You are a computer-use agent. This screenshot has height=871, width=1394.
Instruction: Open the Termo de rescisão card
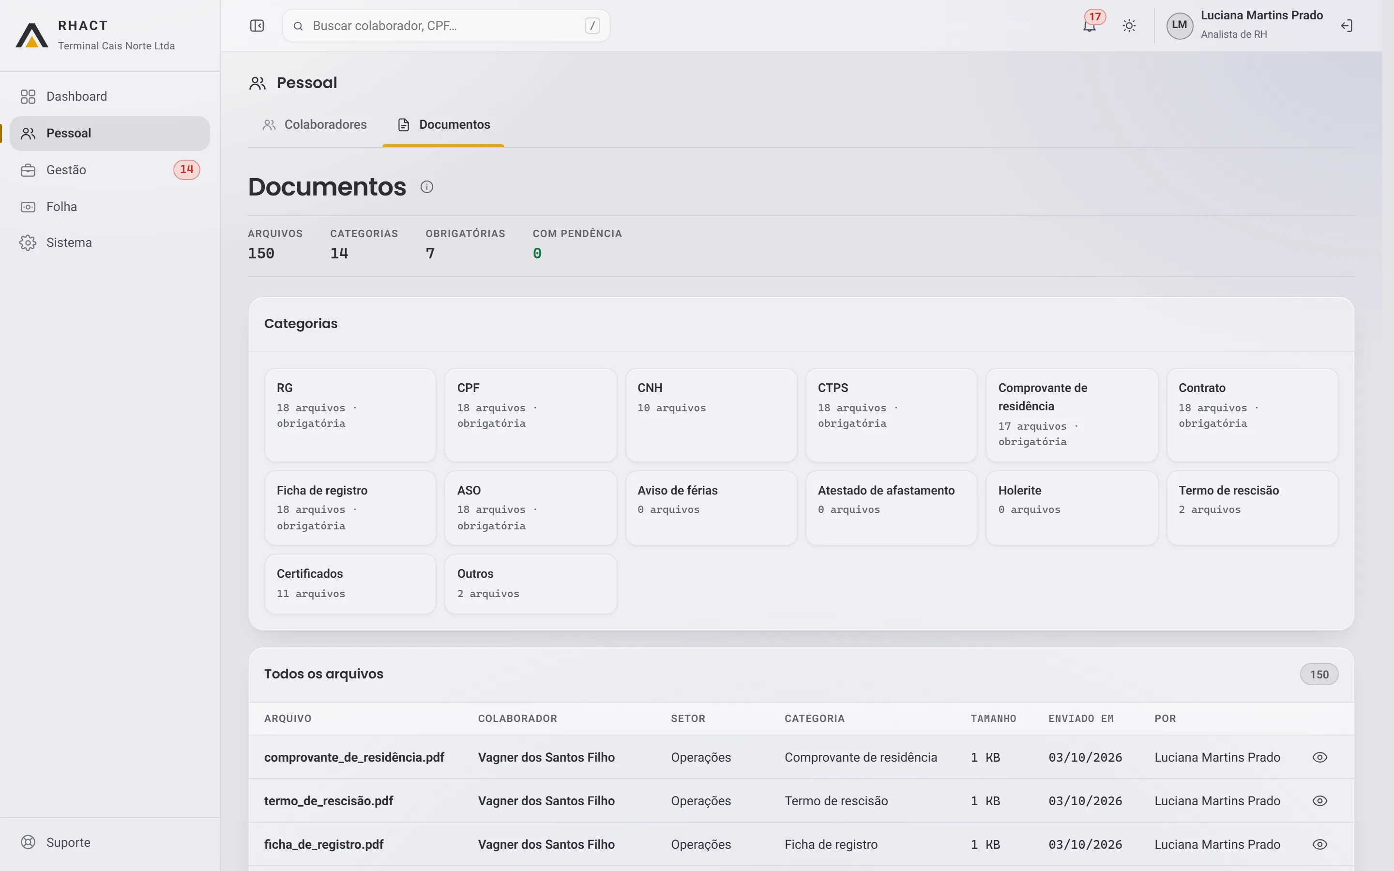click(1252, 508)
